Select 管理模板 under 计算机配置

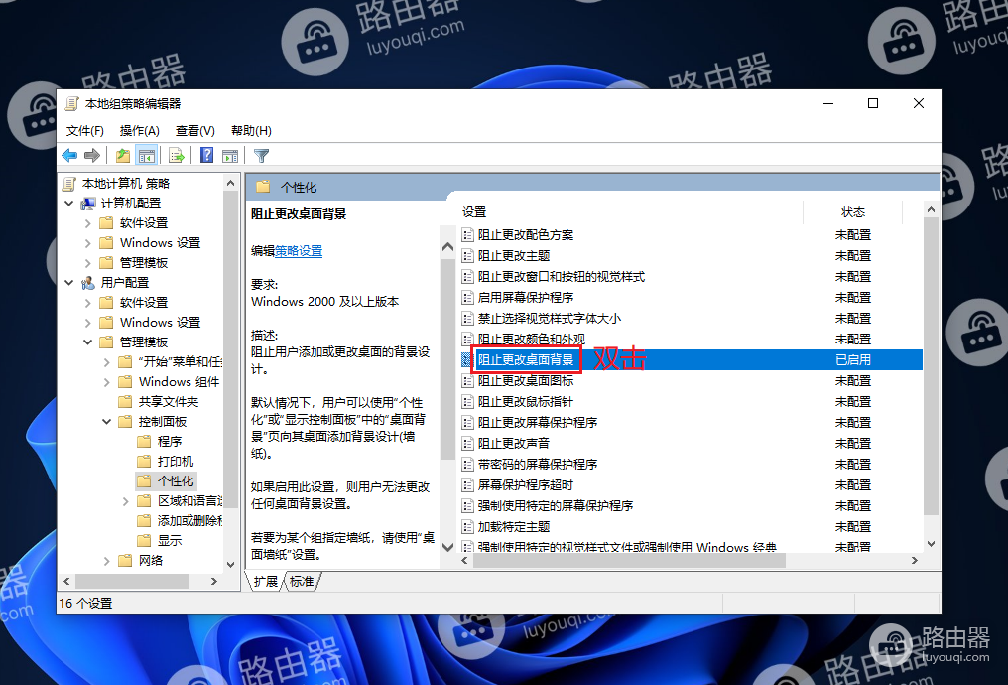(x=143, y=262)
